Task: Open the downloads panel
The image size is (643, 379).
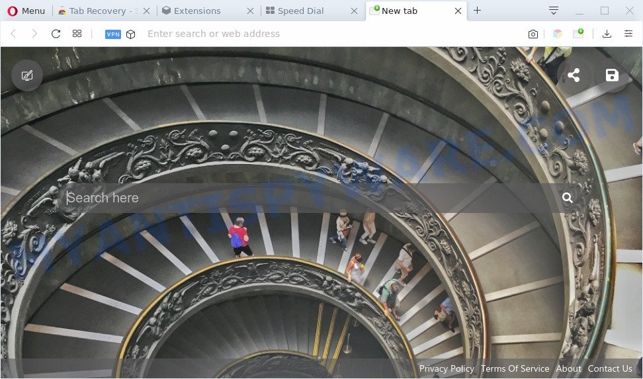Action: (x=607, y=34)
